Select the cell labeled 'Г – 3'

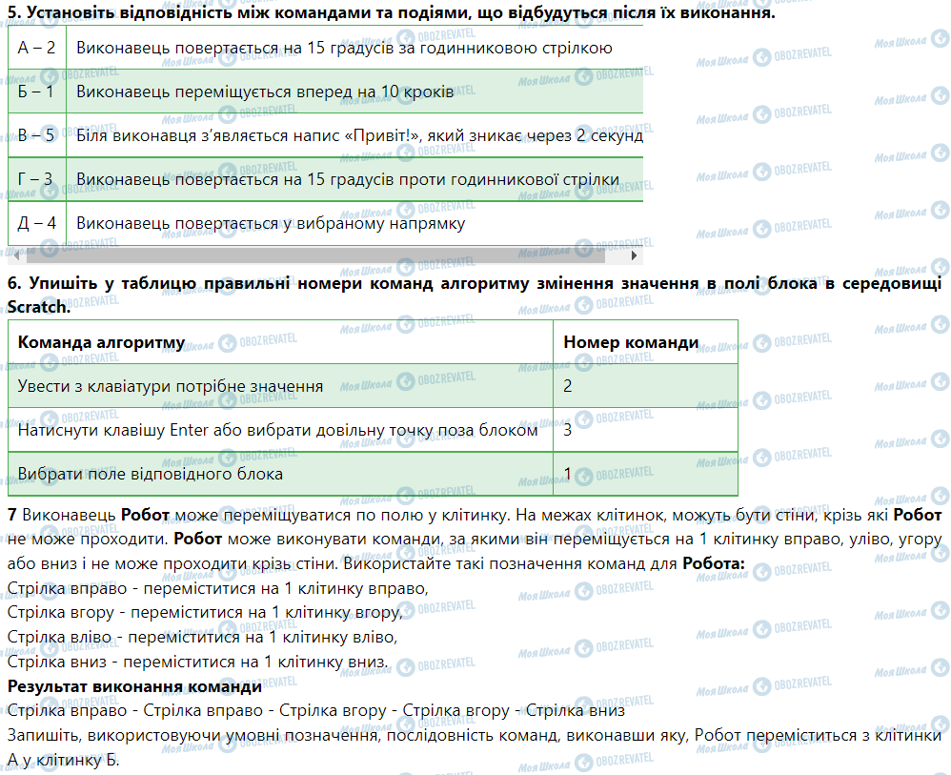pyautogui.click(x=37, y=178)
